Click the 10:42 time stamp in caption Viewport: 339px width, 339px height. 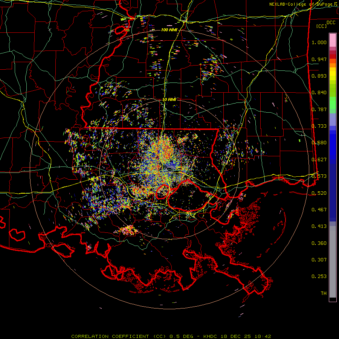tap(263, 336)
